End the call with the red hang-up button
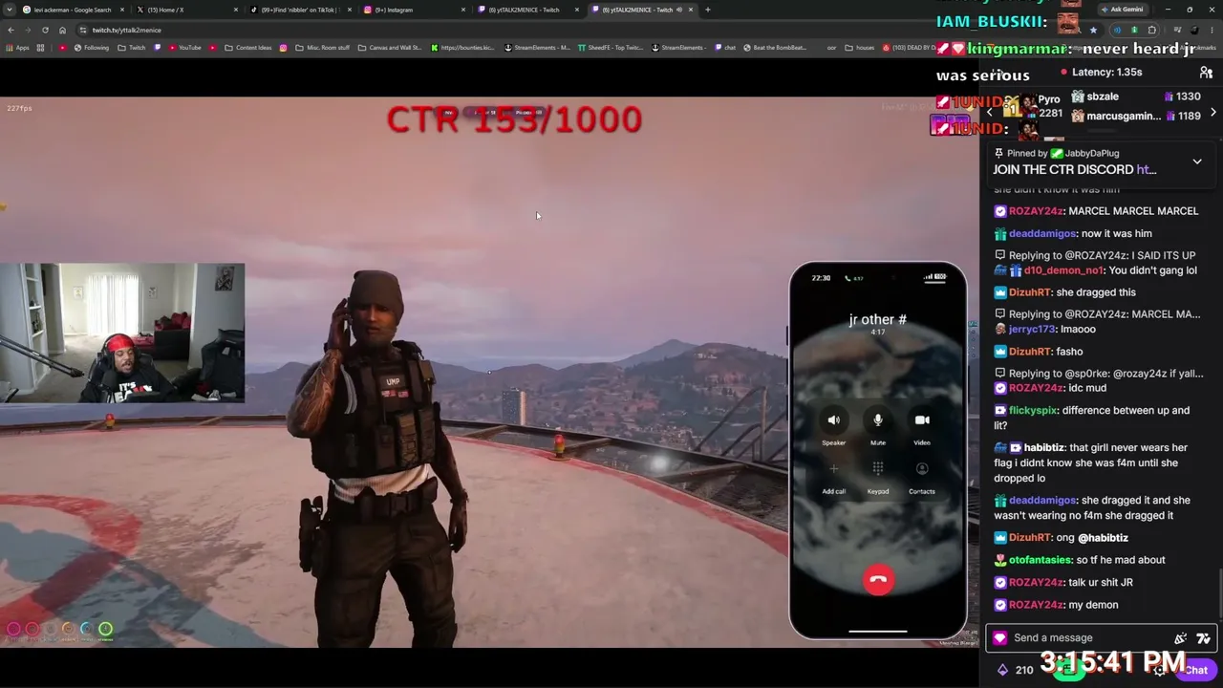Image resolution: width=1223 pixels, height=688 pixels. [878, 579]
